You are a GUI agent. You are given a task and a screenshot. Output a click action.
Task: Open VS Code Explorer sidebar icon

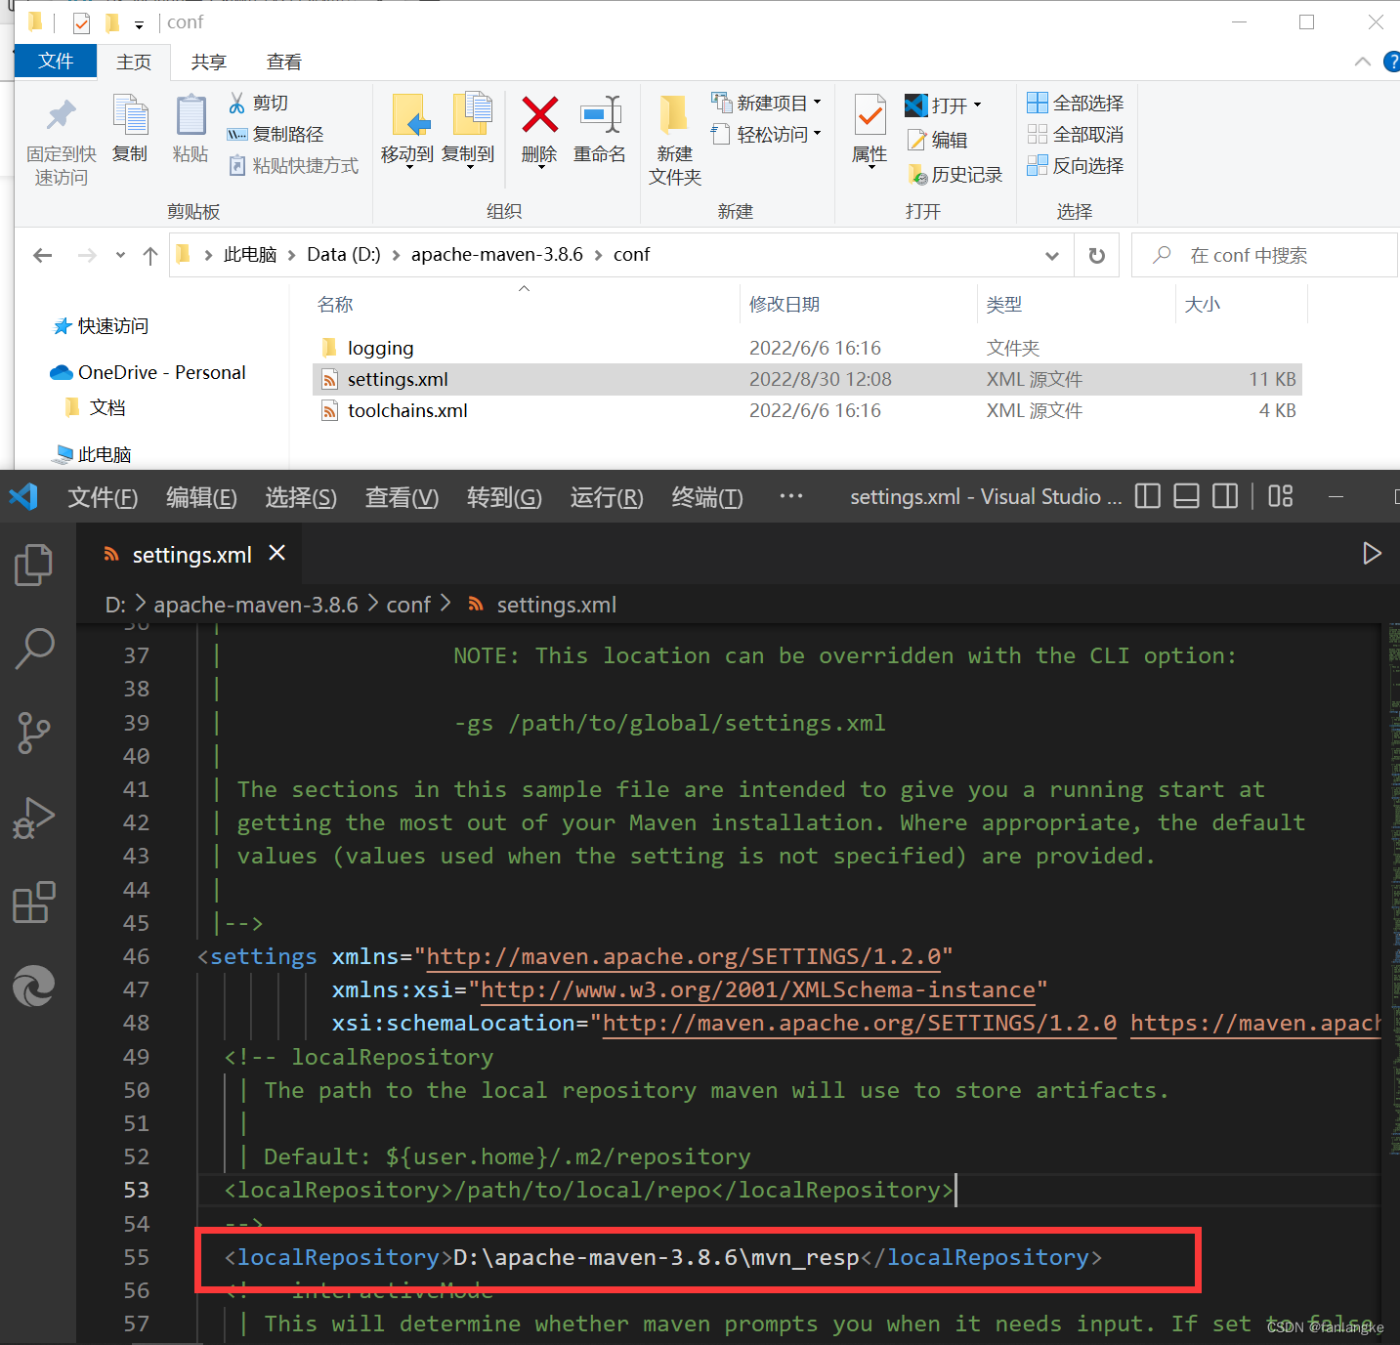click(x=34, y=565)
